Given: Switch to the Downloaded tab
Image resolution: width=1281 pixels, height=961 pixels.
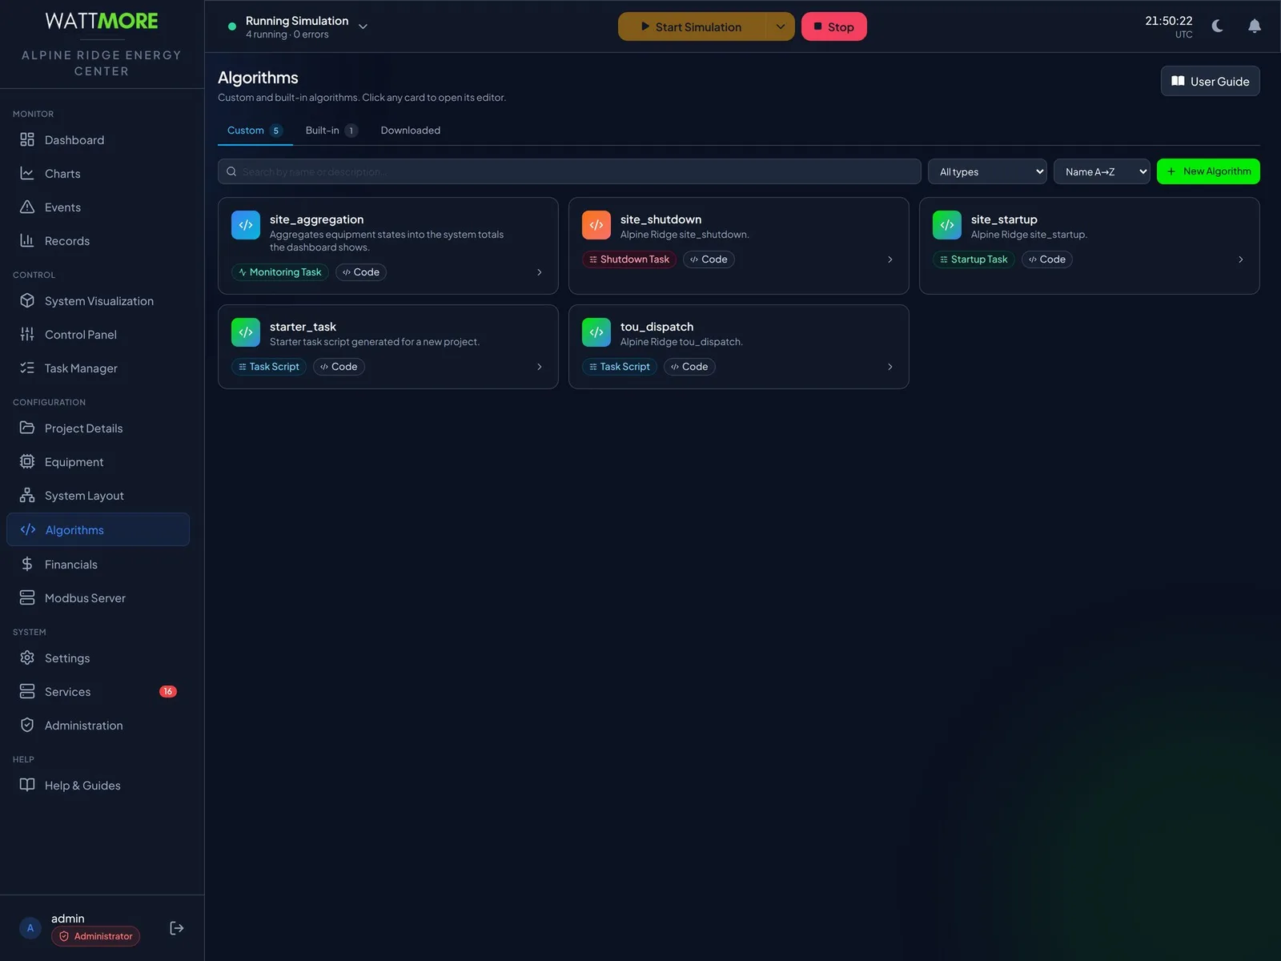Looking at the screenshot, I should click(x=411, y=131).
